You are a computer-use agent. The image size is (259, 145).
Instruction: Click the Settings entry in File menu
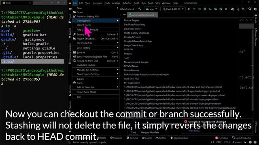[x=96, y=35]
